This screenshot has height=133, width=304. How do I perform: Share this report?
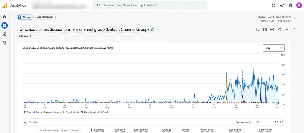coord(279,29)
